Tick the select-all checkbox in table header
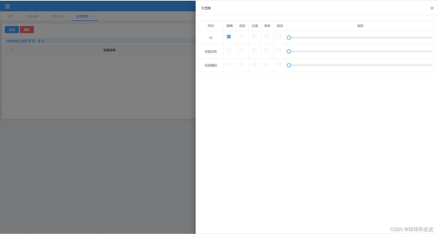The image size is (437, 234). coord(11,50)
